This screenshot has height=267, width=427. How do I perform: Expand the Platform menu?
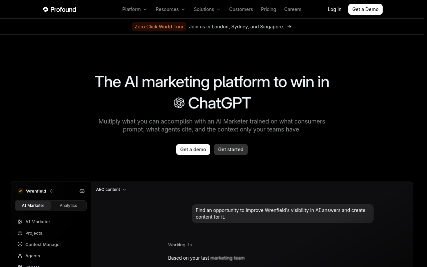tap(135, 9)
